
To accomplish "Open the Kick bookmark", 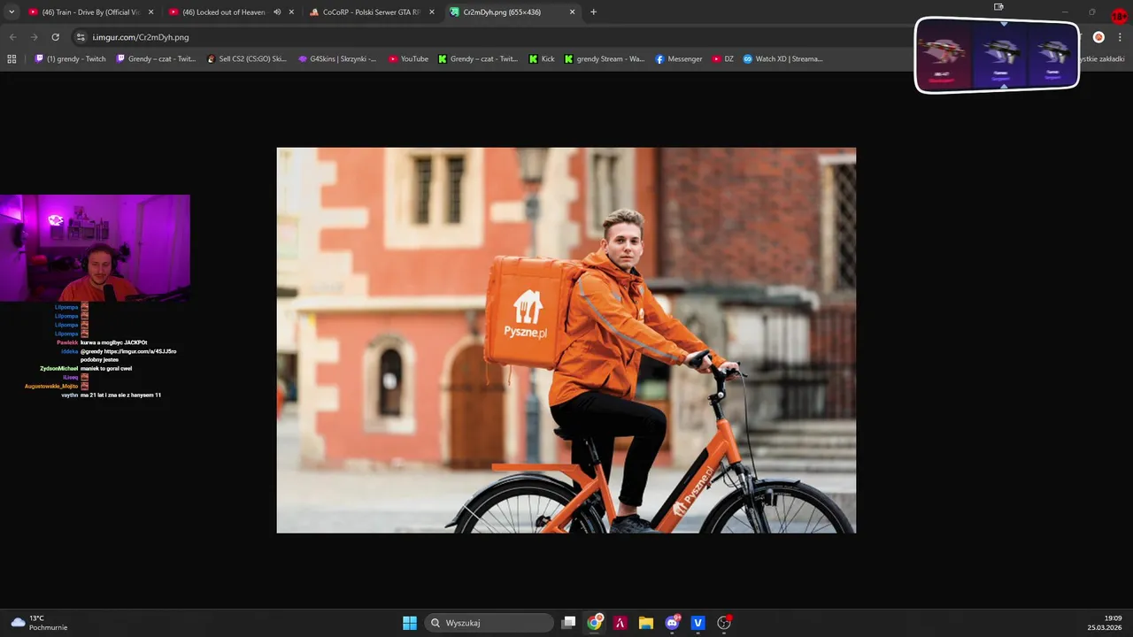I will [x=542, y=59].
